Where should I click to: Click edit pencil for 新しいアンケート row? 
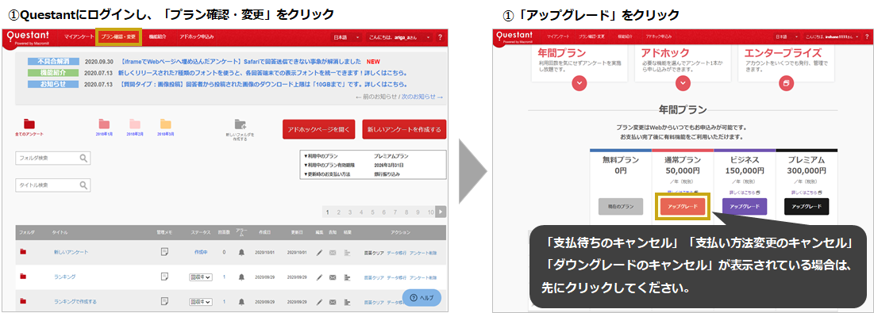tap(319, 253)
